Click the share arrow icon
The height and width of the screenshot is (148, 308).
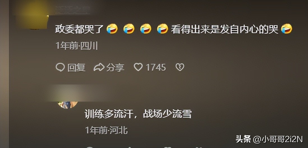(x=99, y=68)
